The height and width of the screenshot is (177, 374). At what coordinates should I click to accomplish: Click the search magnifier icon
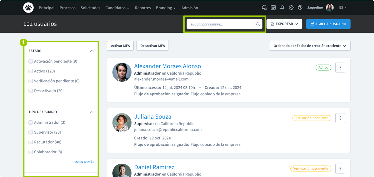[x=258, y=24]
